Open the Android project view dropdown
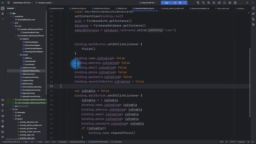 click(11, 8)
